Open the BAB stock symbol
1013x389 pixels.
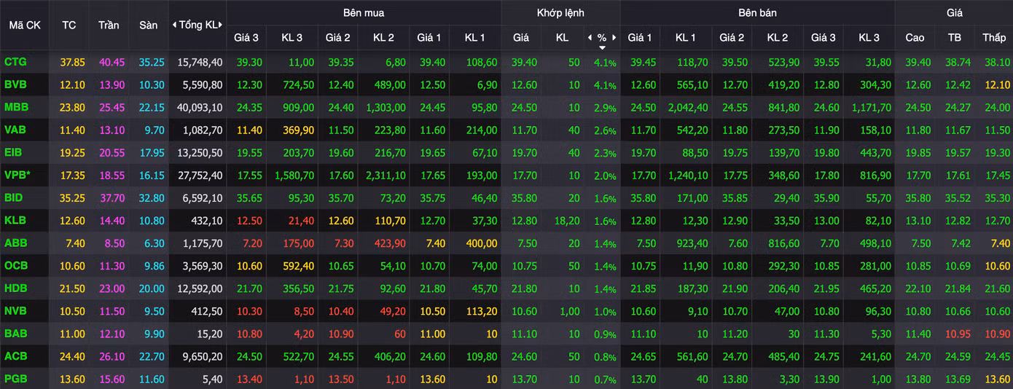pyautogui.click(x=15, y=334)
